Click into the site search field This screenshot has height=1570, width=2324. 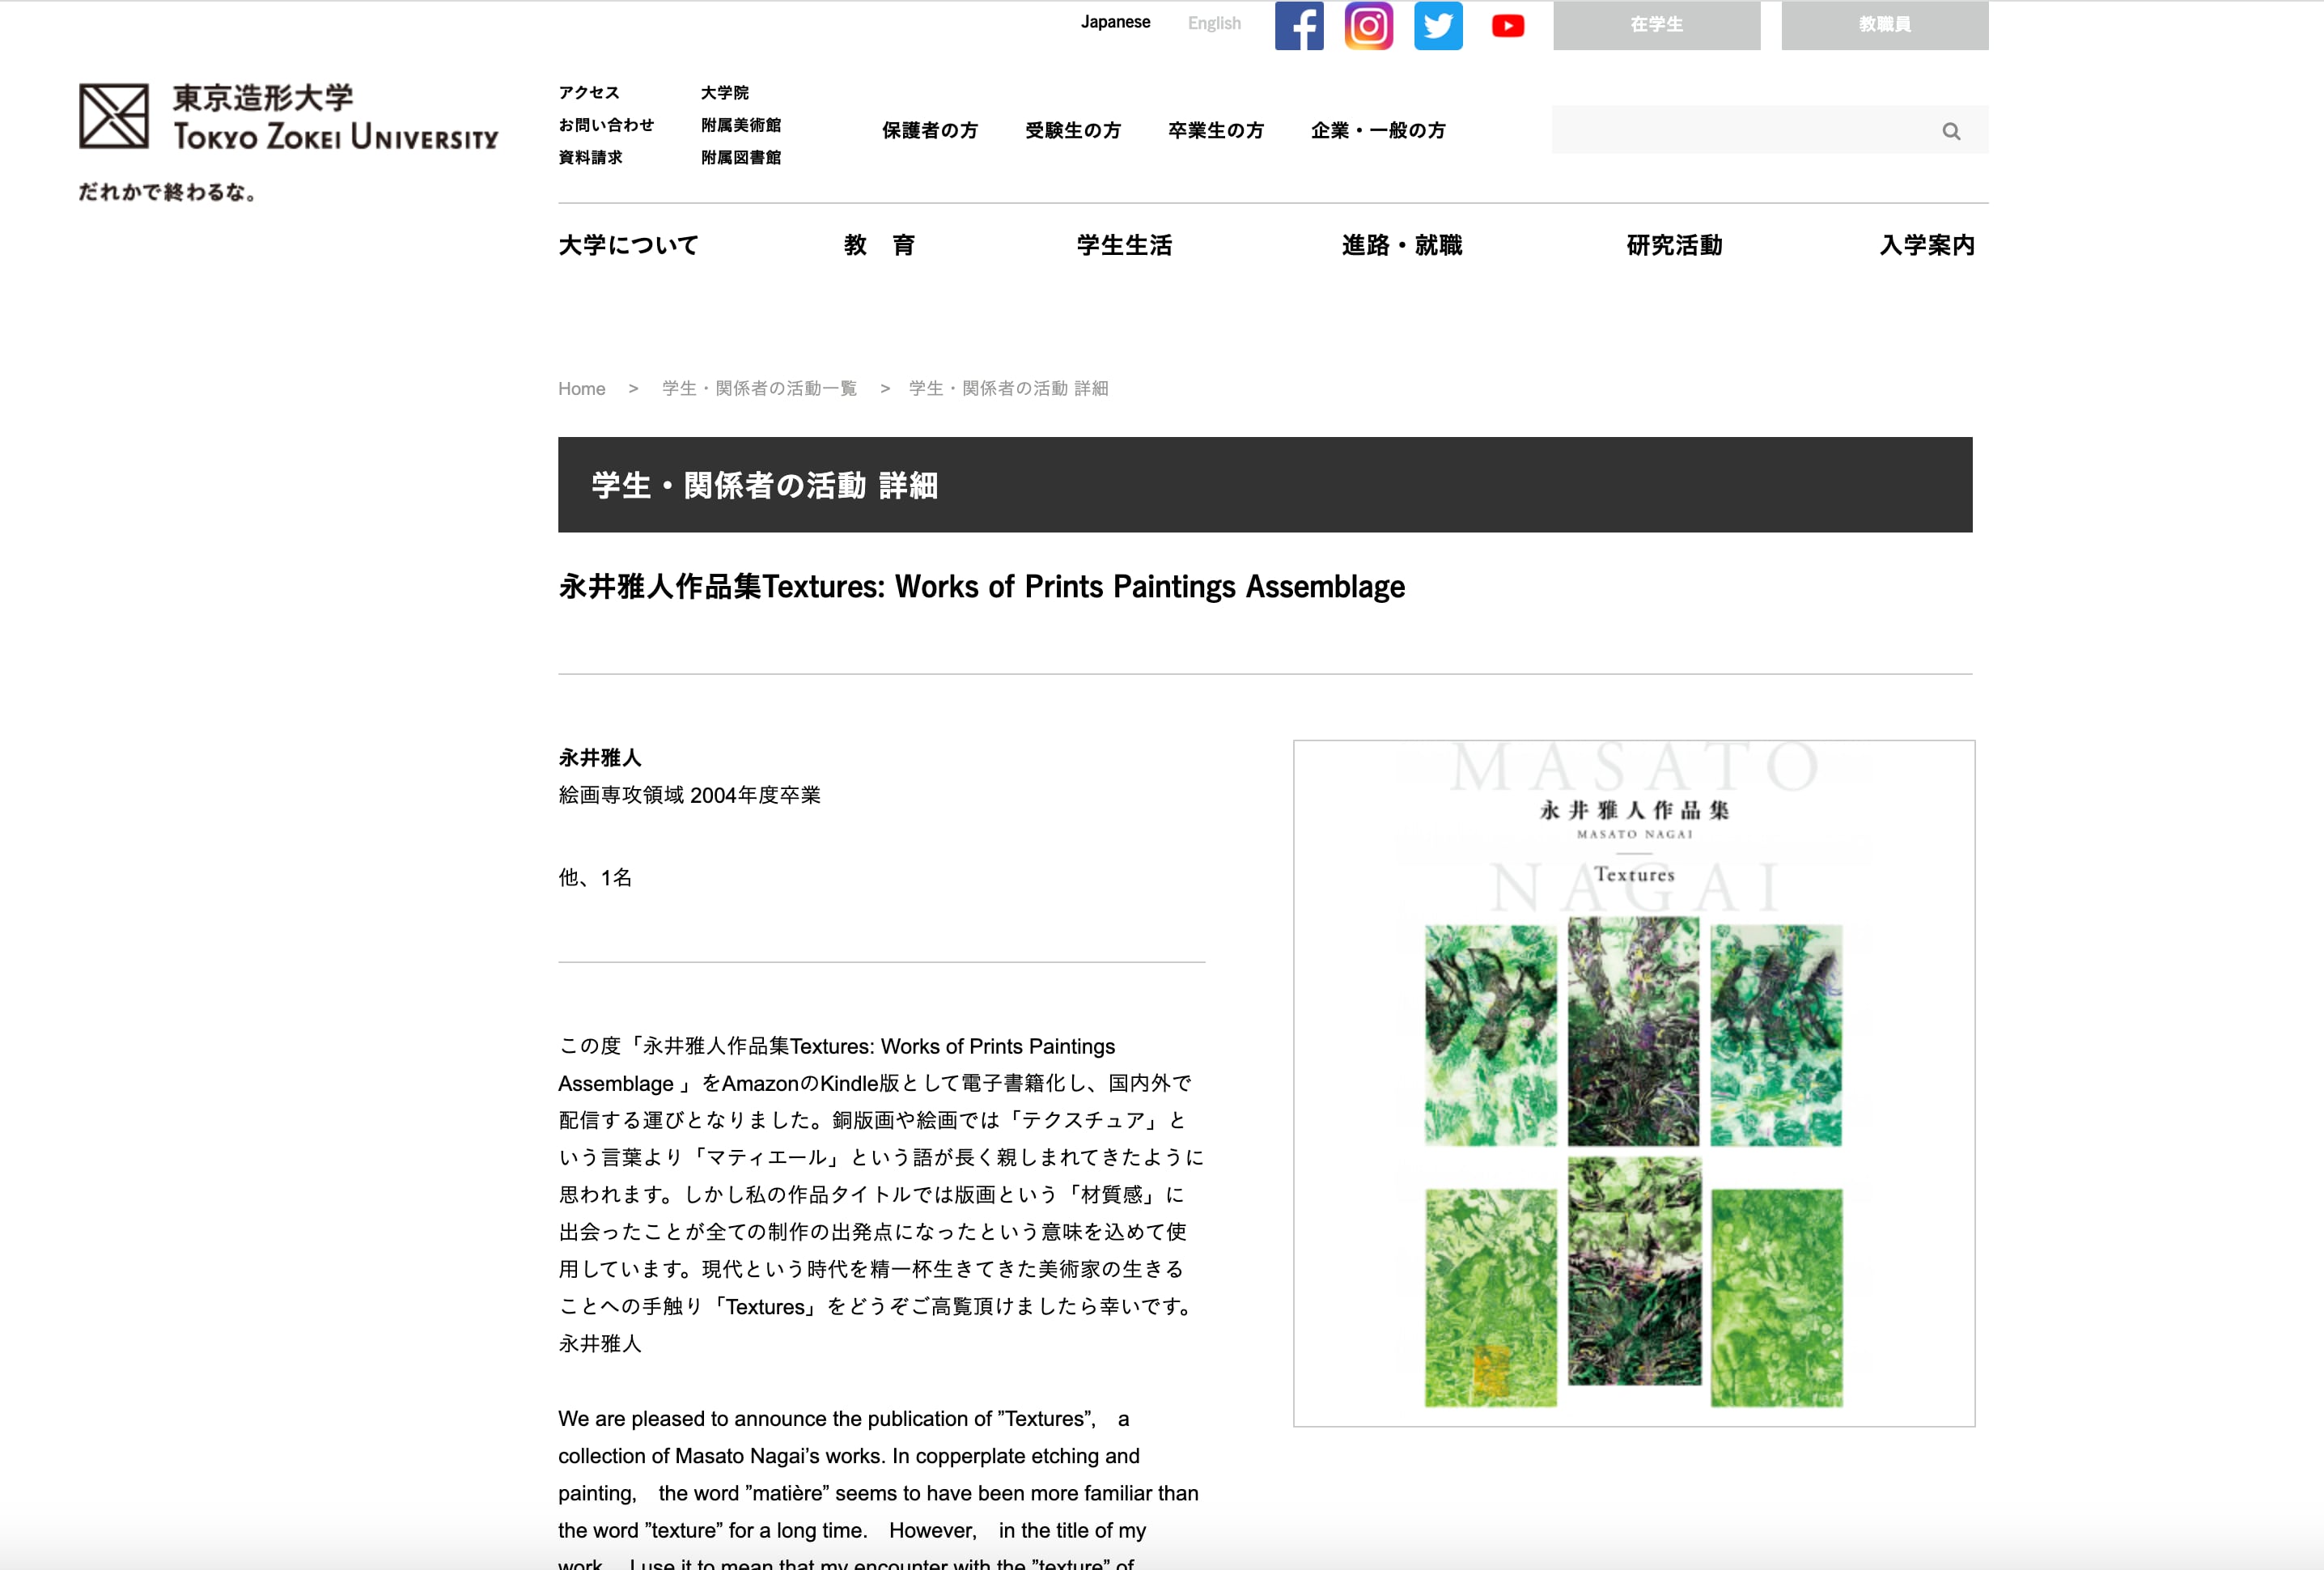1740,130
